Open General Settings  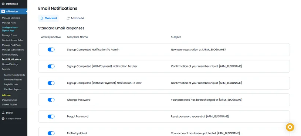[10, 64]
